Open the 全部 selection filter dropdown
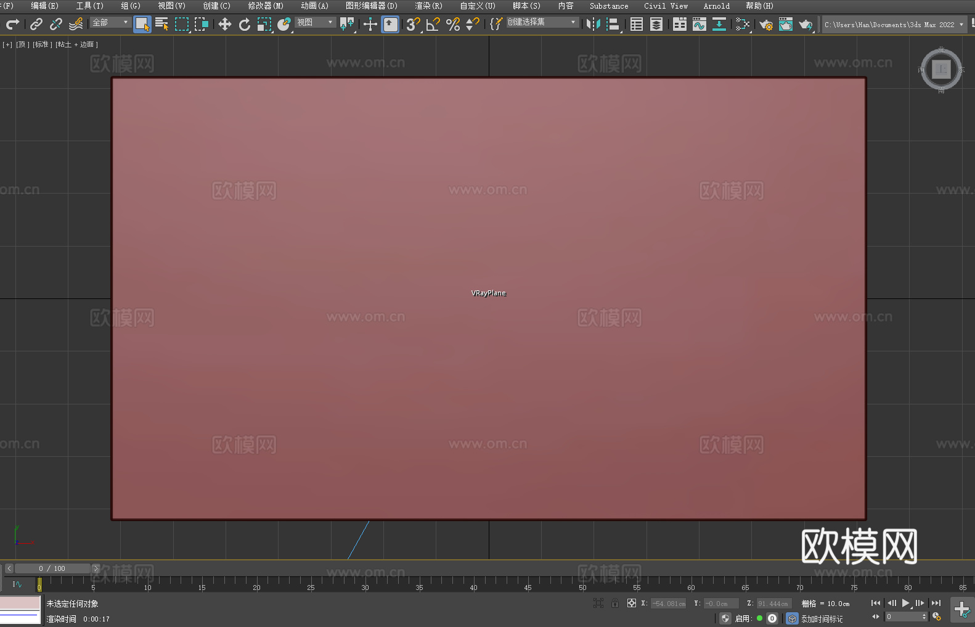The image size is (975, 627). tap(110, 22)
